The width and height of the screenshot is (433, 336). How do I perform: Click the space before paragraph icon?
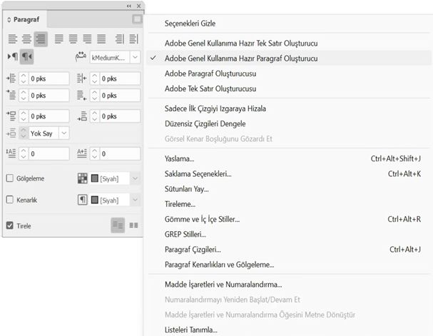pyautogui.click(x=11, y=116)
